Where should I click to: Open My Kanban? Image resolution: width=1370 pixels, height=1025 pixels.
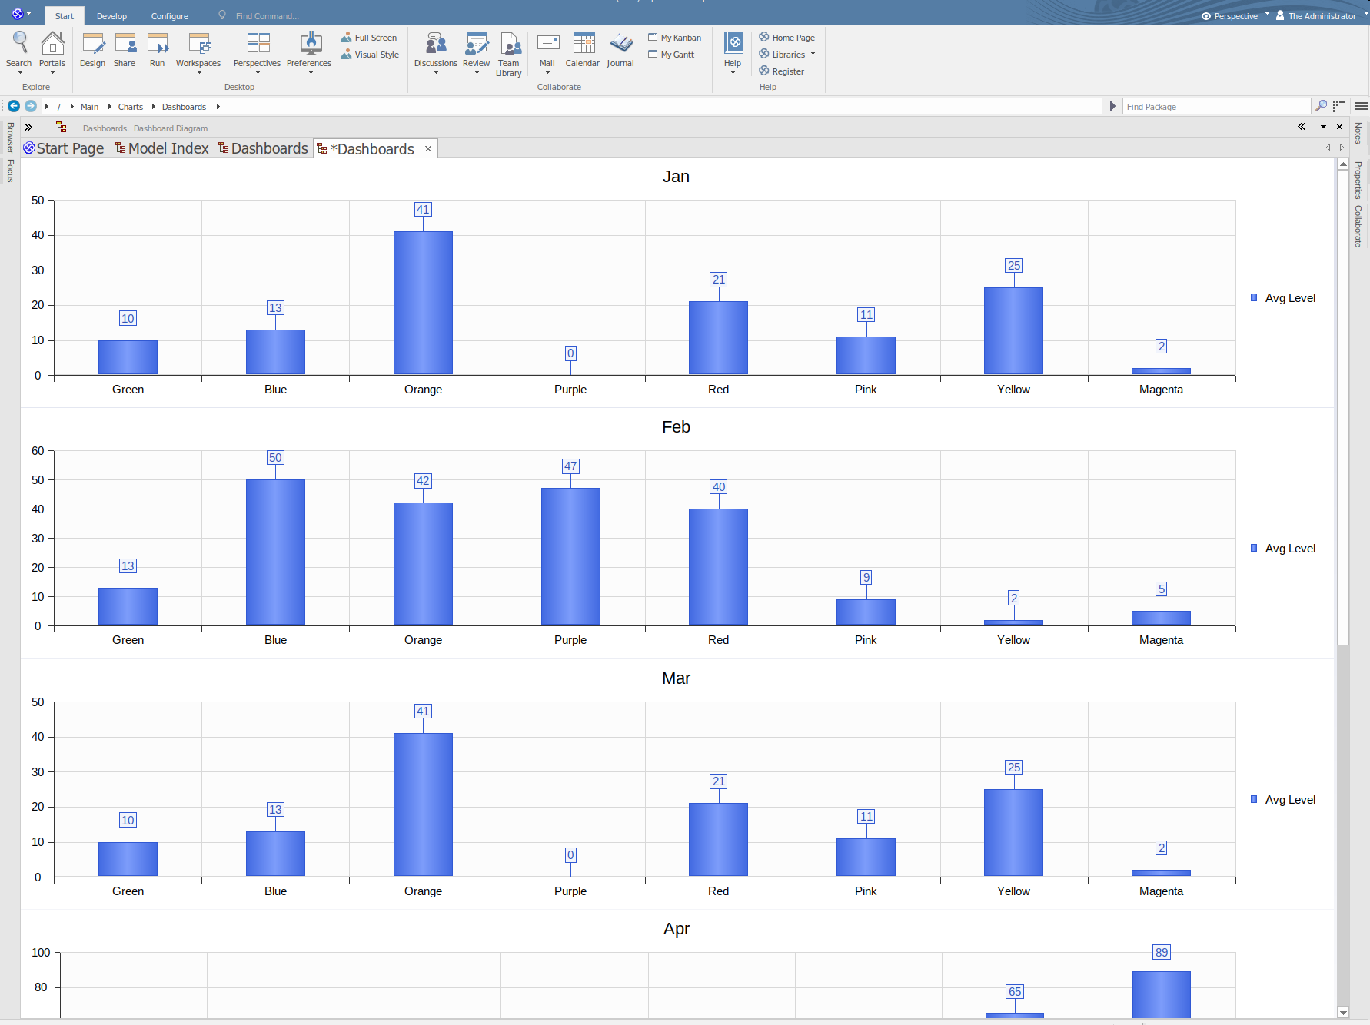674,38
